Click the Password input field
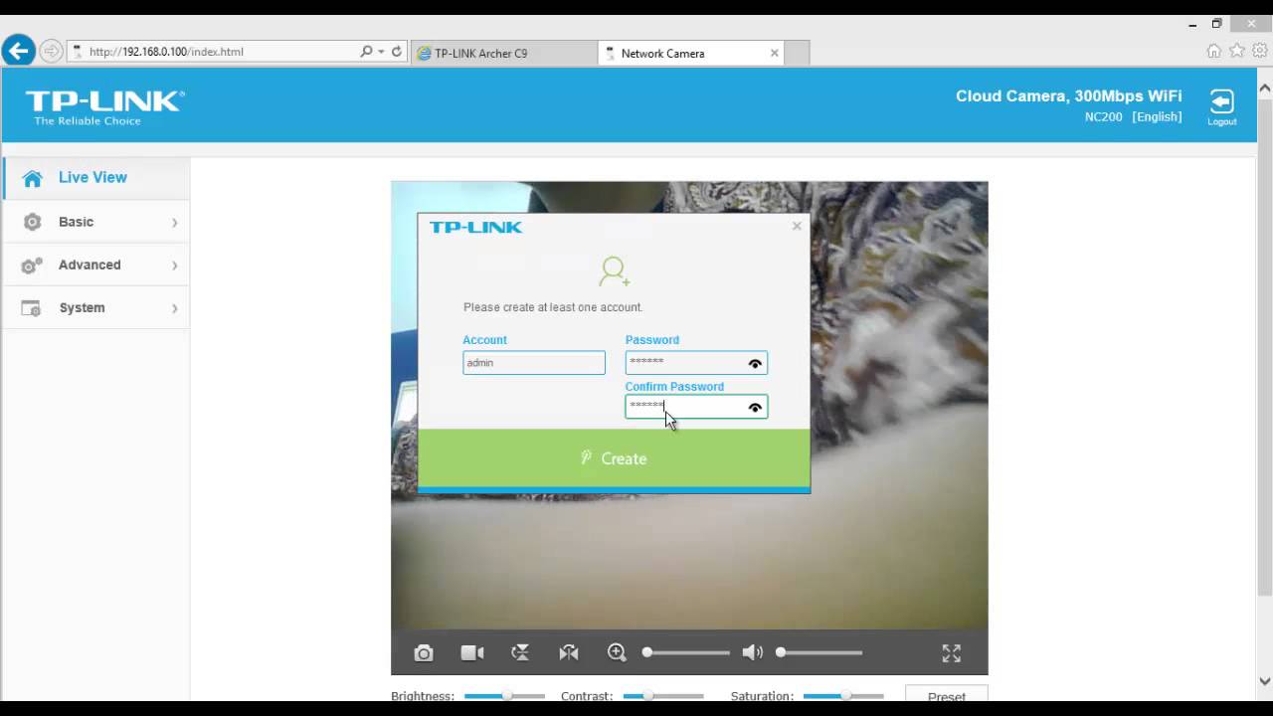1273x716 pixels. point(696,363)
